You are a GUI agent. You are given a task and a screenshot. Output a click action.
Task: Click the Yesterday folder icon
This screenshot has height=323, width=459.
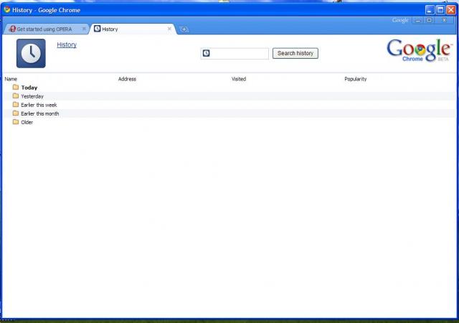[x=16, y=96]
